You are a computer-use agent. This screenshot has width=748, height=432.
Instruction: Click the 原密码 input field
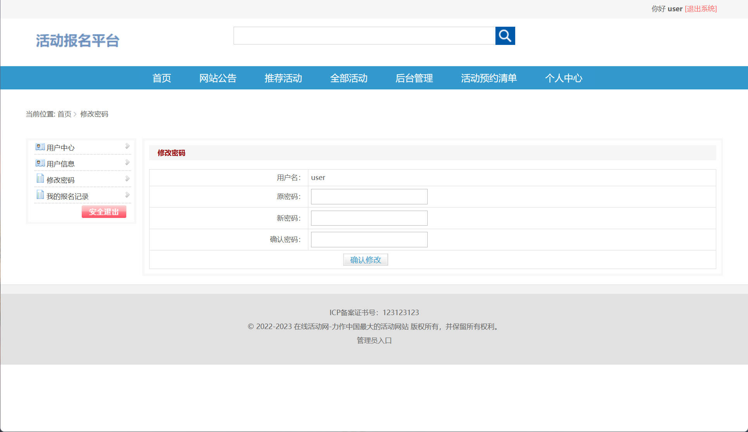368,196
